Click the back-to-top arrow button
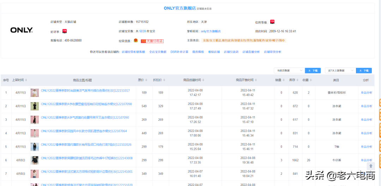Viewport: 381px width, 186px height. tap(371, 166)
